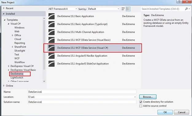Click the Solution name input field

(x=82, y=102)
